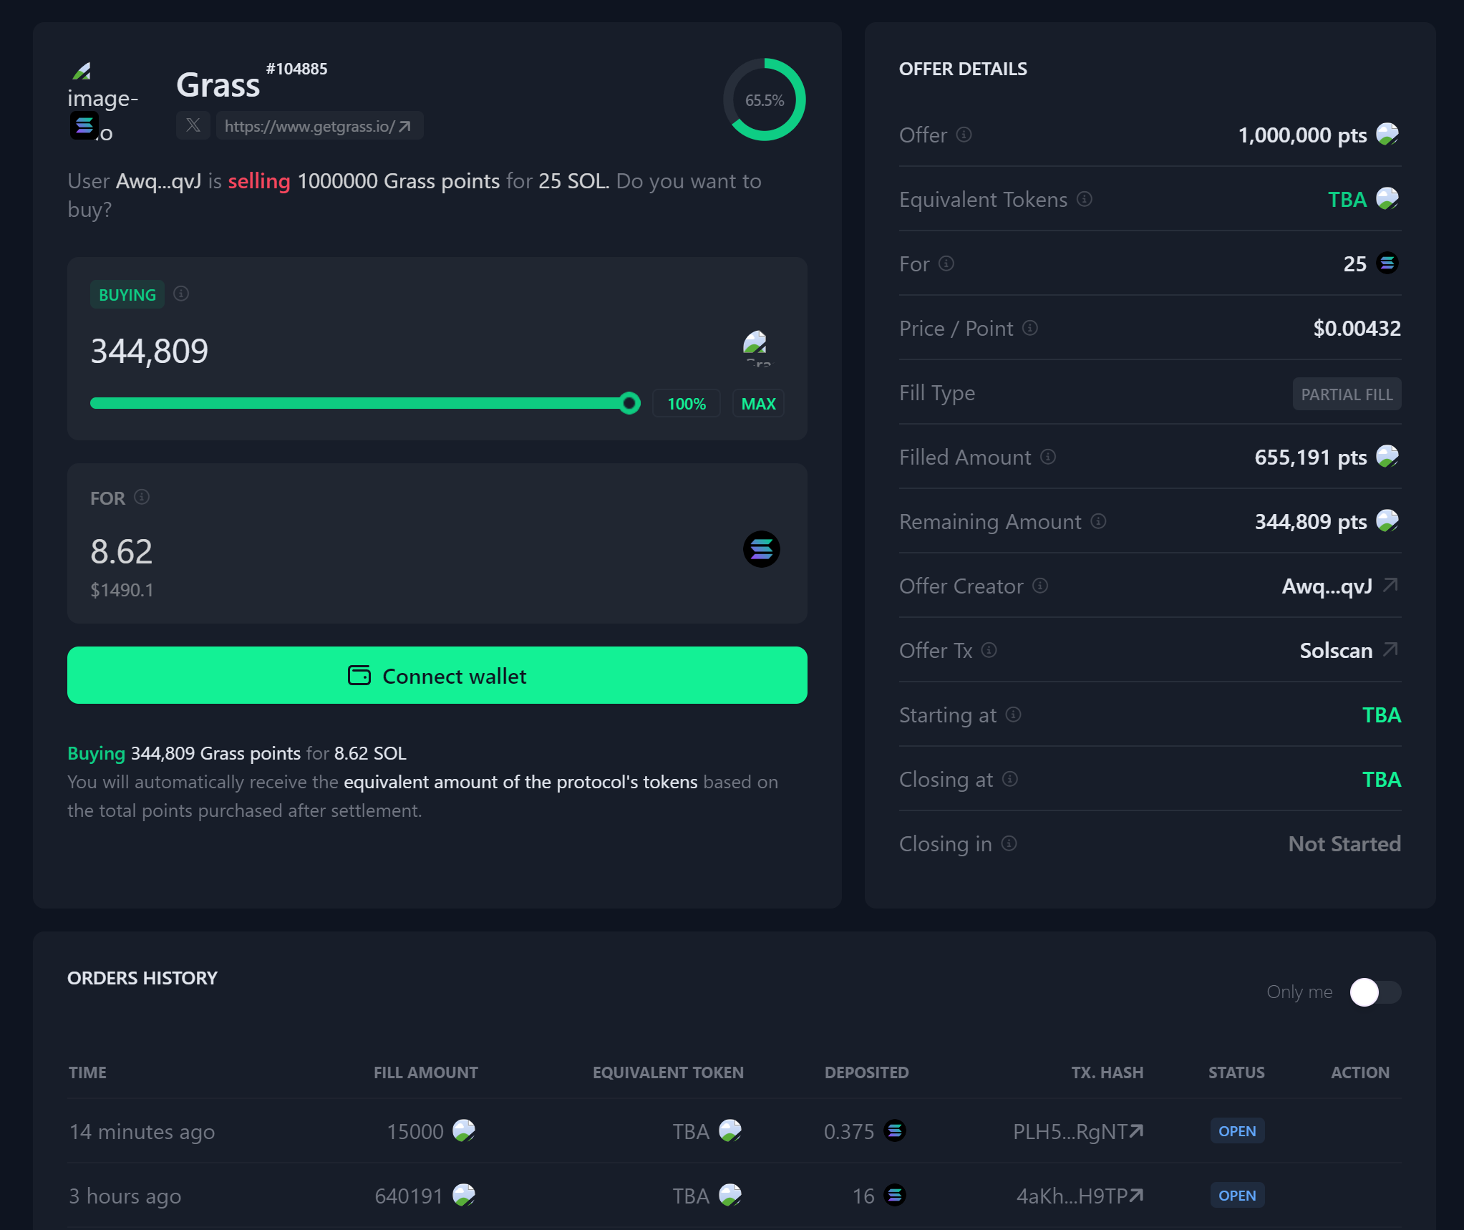Click info icon beside FOR label
1464x1230 pixels.
pos(142,497)
